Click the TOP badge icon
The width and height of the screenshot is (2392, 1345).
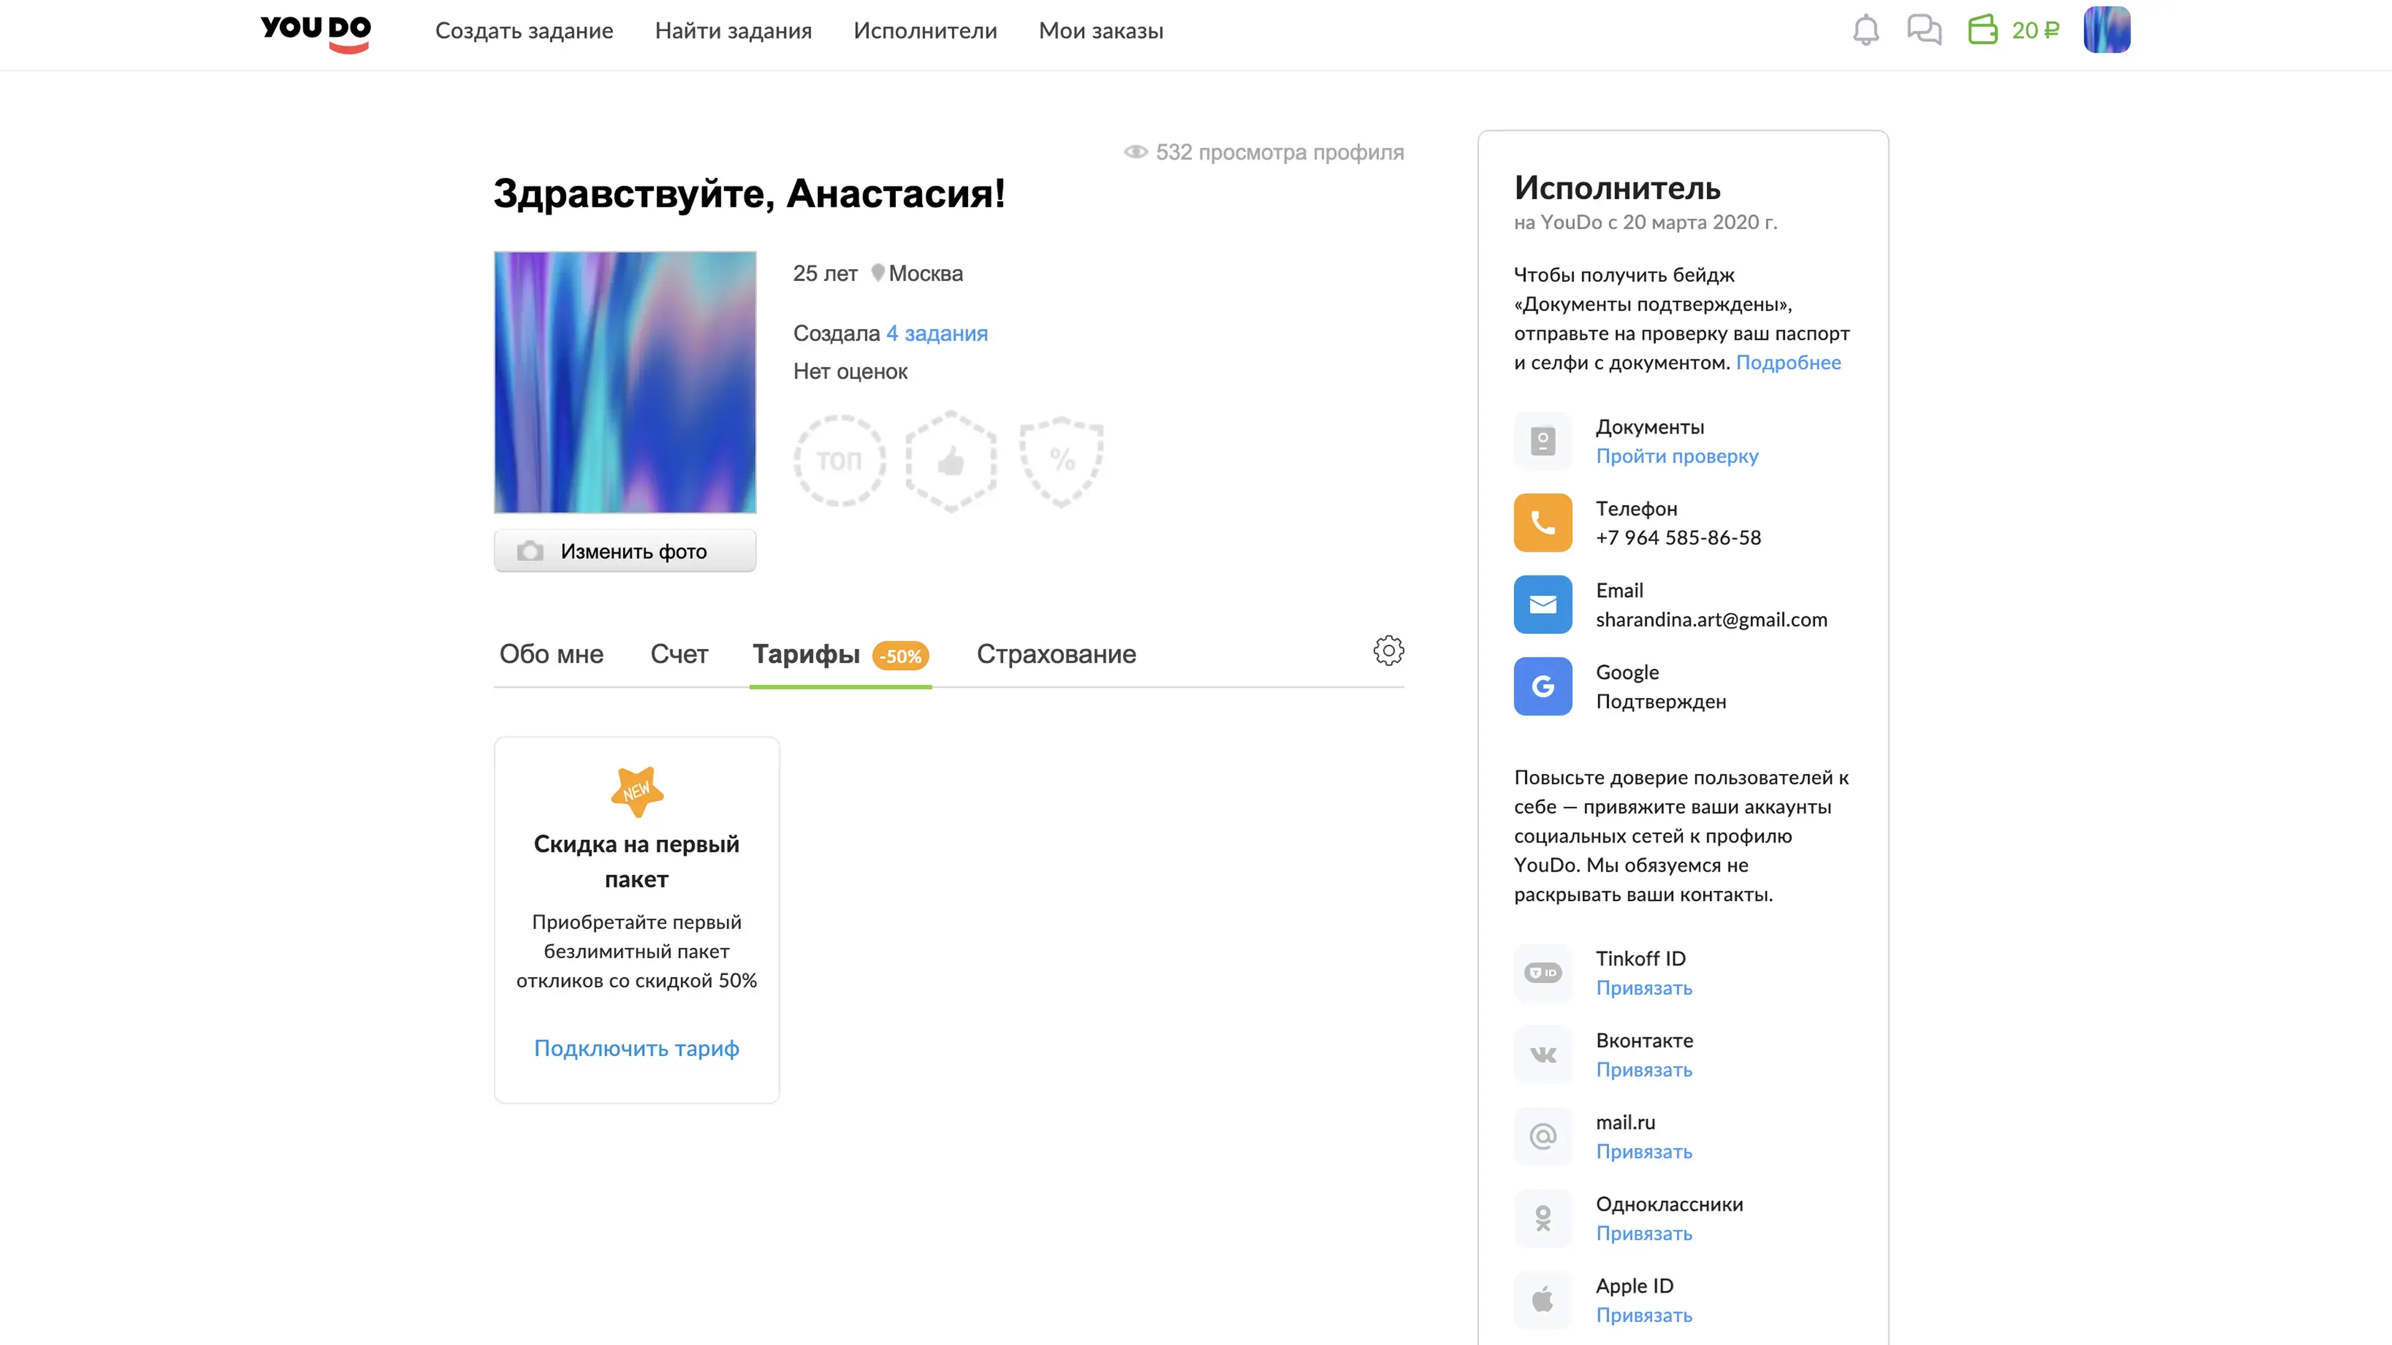tap(840, 460)
